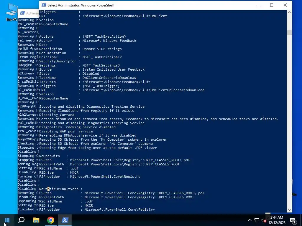Image resolution: width=302 pixels, height=226 pixels.
Task: Click the first 'HKCR' PSDrive value
Action: (74, 172)
